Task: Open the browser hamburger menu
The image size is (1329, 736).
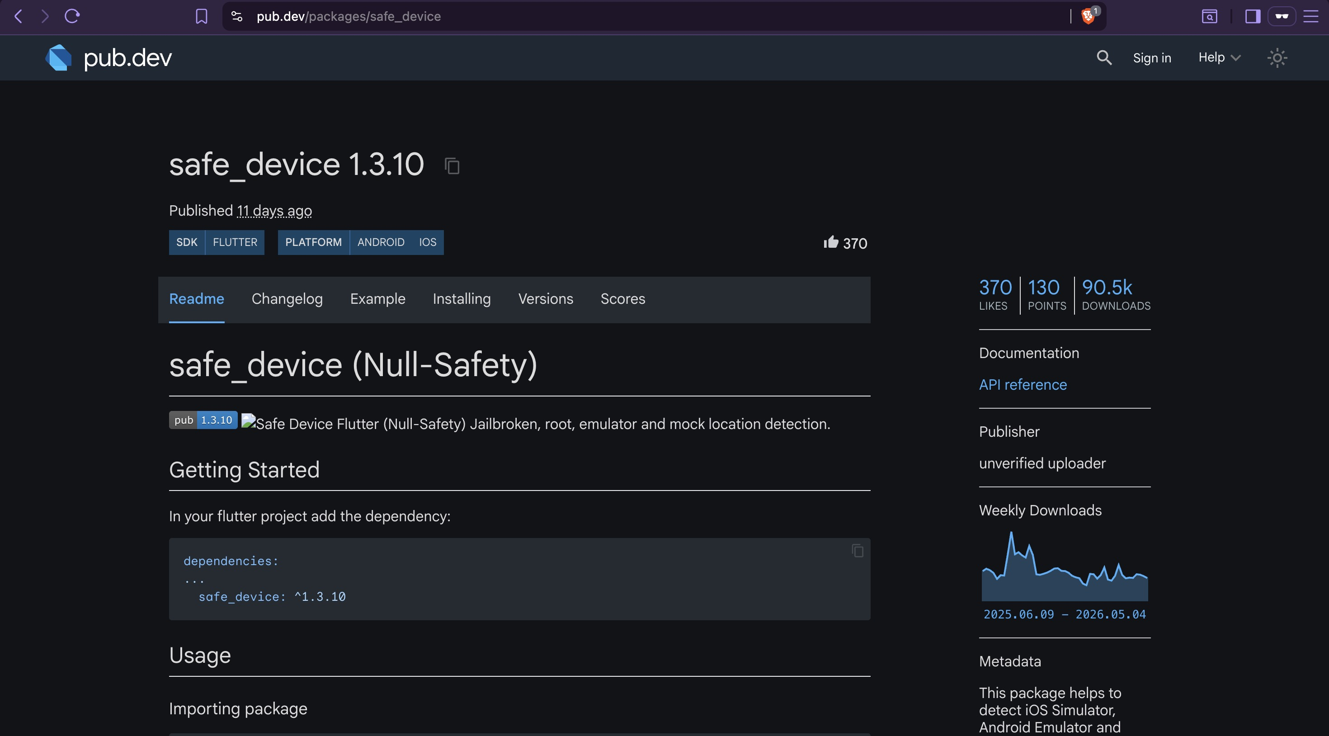Action: click(1311, 17)
